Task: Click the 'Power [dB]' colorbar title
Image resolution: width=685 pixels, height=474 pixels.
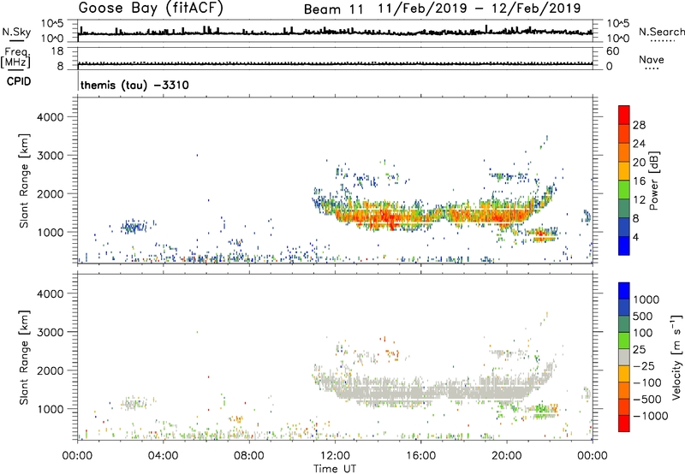Action: click(x=654, y=181)
